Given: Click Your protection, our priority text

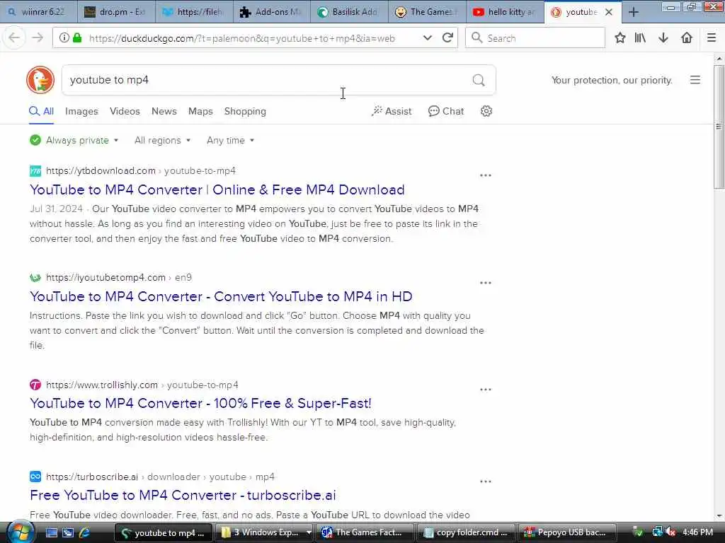Looking at the screenshot, I should 612,81.
